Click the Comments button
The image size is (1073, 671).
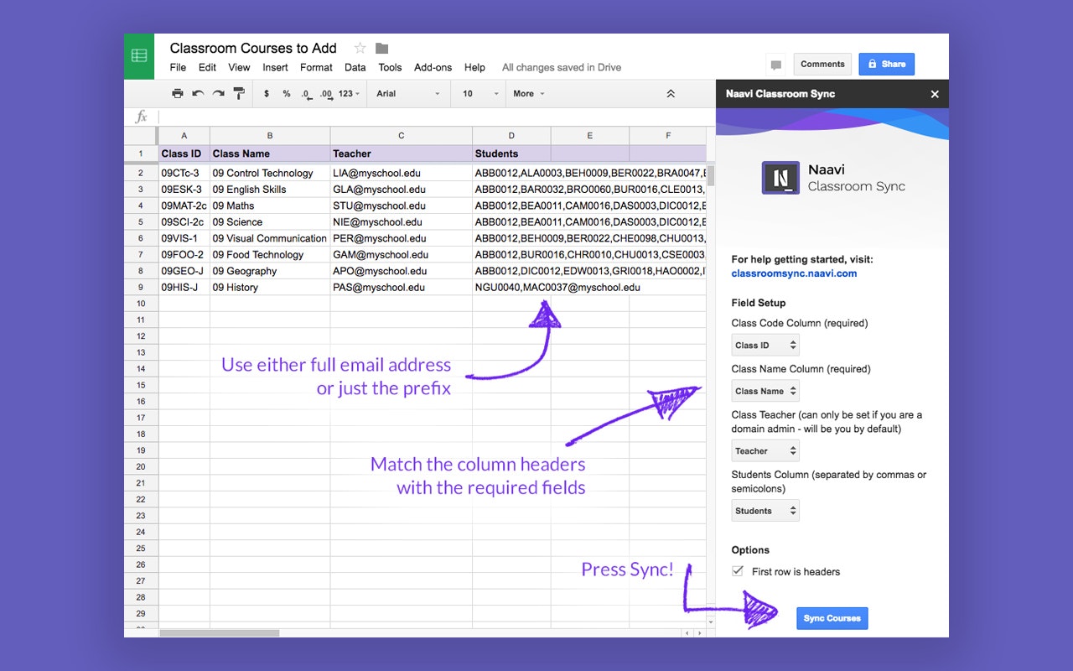pos(822,64)
